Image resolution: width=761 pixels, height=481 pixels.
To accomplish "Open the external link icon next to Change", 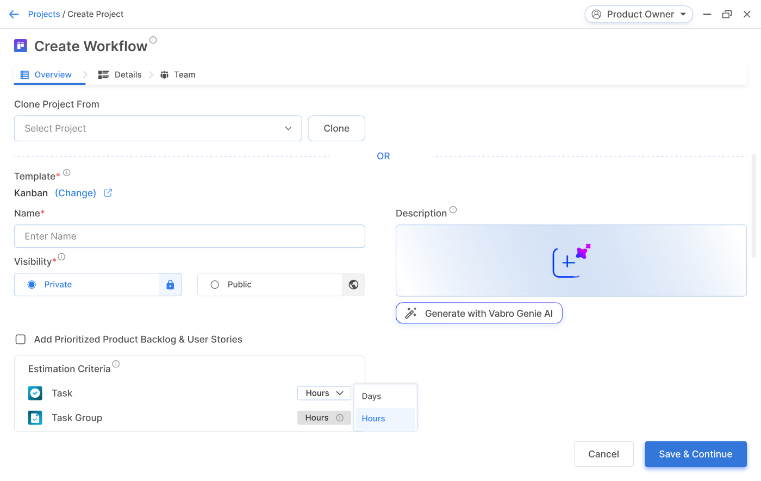I will click(x=108, y=193).
